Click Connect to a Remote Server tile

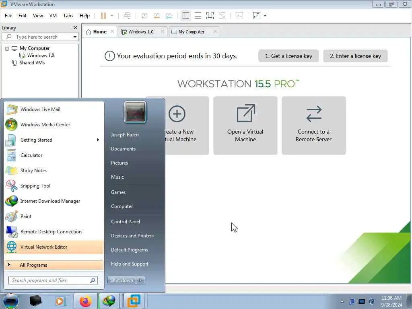click(314, 126)
